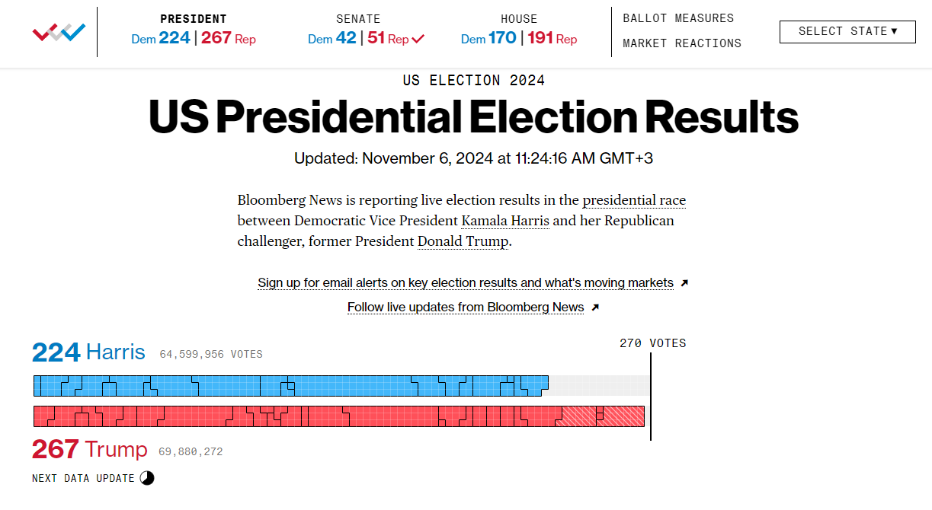Viewport: 932px width, 510px height.
Task: Click arrow icon beside live updates link
Action: pos(595,308)
